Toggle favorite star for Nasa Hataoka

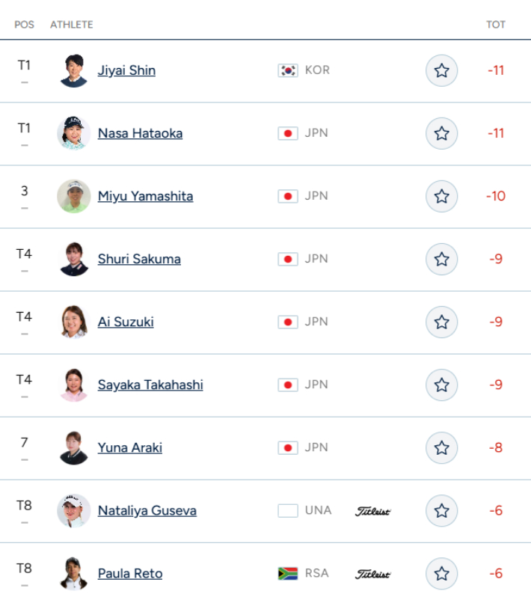point(441,134)
